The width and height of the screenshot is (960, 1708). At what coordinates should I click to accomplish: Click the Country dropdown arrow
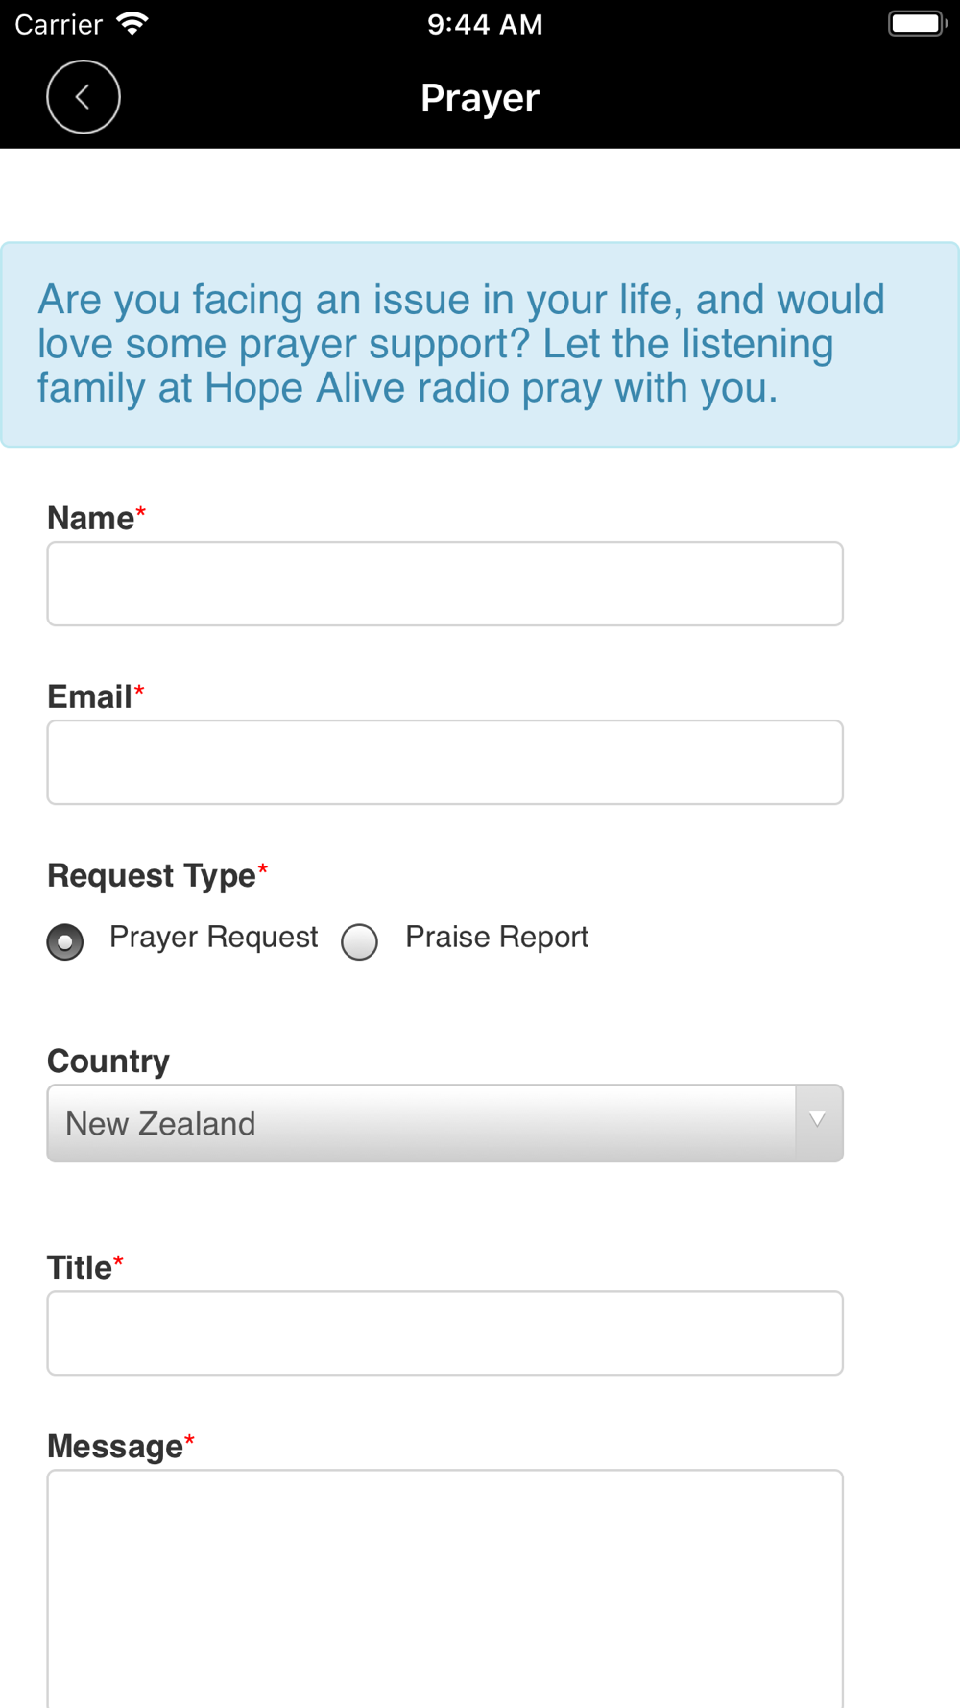(818, 1121)
